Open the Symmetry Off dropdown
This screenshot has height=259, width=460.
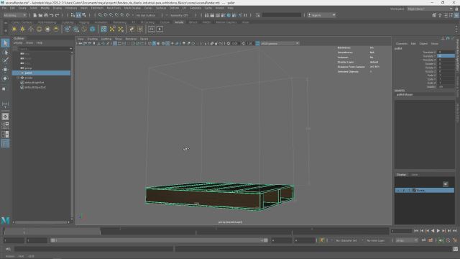point(180,15)
